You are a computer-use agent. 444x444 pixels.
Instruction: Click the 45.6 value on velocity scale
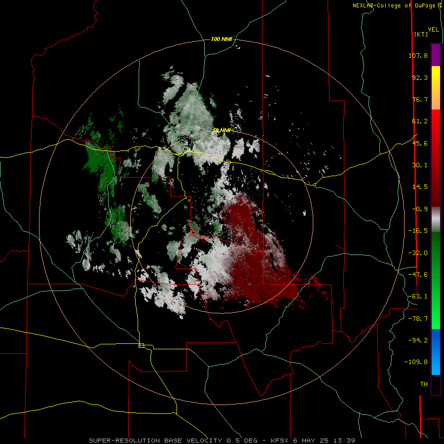tap(420, 143)
